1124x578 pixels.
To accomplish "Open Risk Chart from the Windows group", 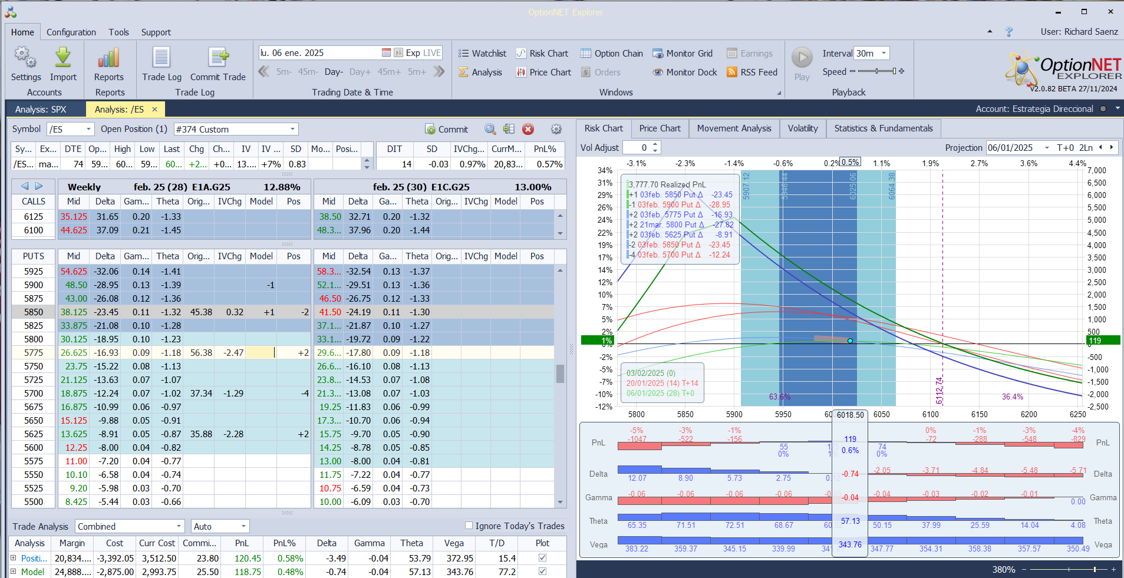I will point(542,54).
